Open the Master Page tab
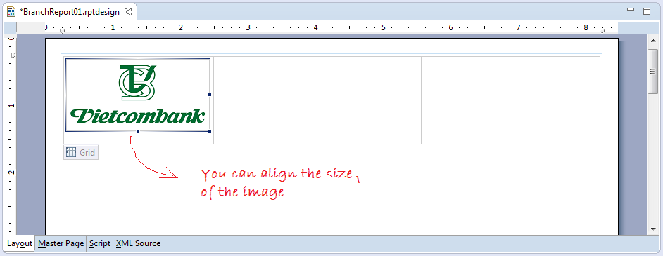 (61, 243)
